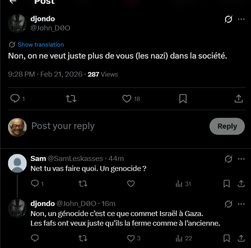Bookmark the main post
This screenshot has width=251, height=248.
tap(183, 99)
